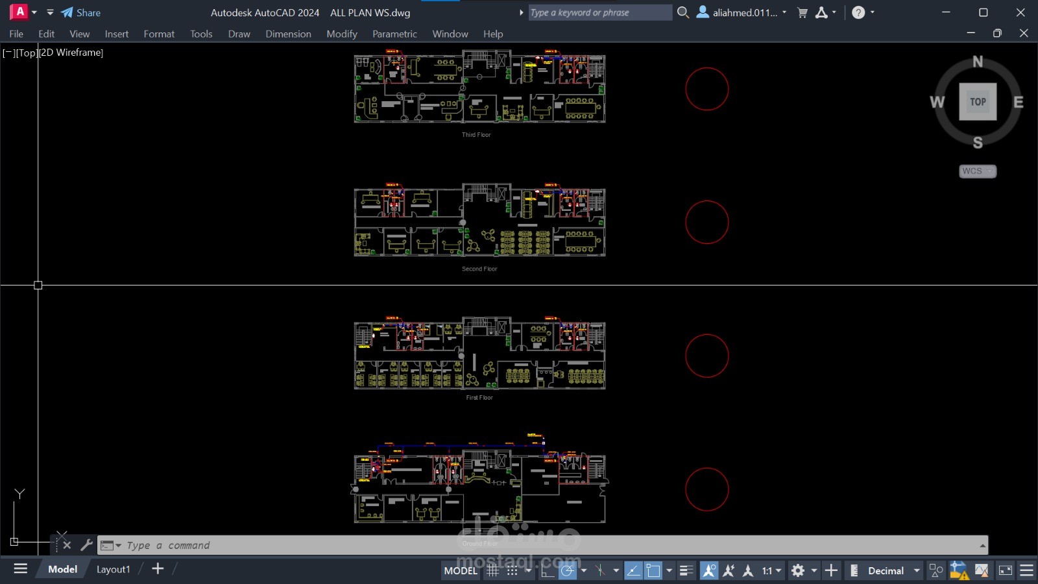Image resolution: width=1038 pixels, height=584 pixels.
Task: Toggle Ortho mode in status bar
Action: pos(548,571)
